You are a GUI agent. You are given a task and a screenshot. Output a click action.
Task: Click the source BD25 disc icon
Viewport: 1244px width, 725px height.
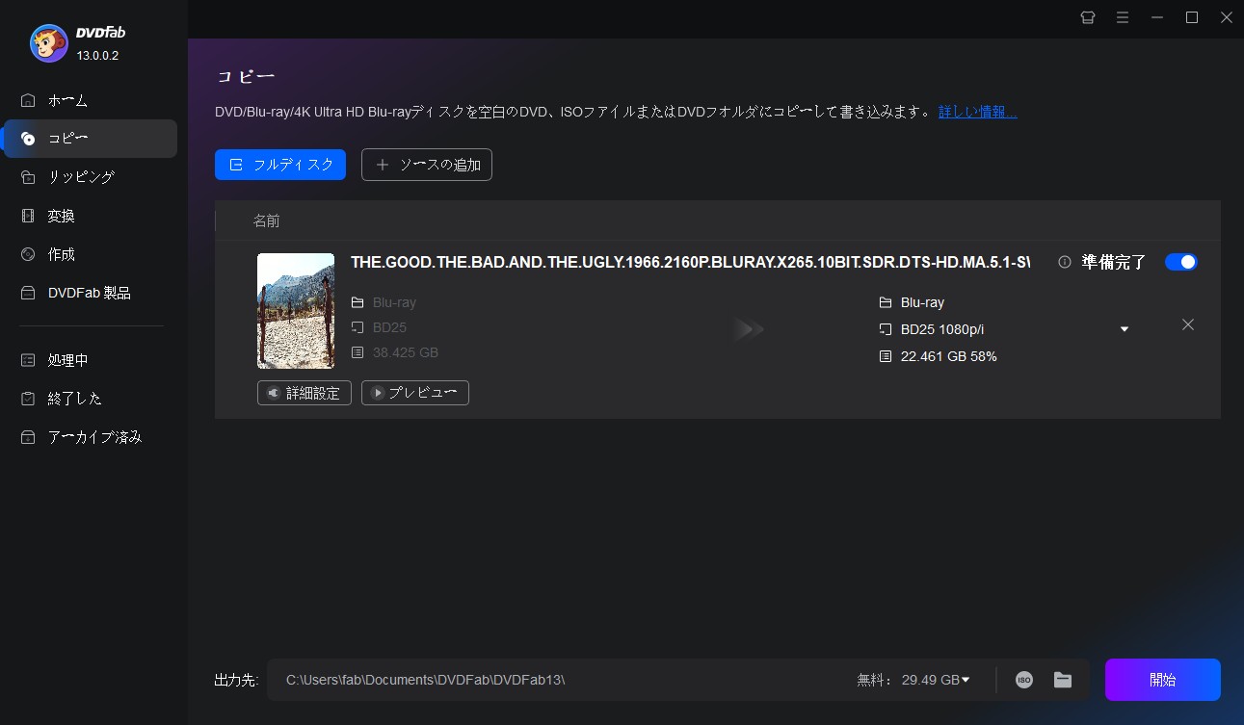click(357, 327)
